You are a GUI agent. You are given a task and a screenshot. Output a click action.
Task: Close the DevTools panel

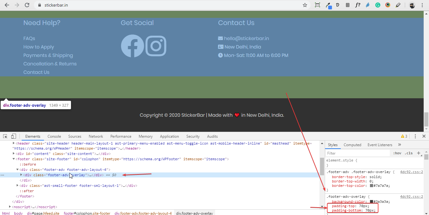click(424, 136)
